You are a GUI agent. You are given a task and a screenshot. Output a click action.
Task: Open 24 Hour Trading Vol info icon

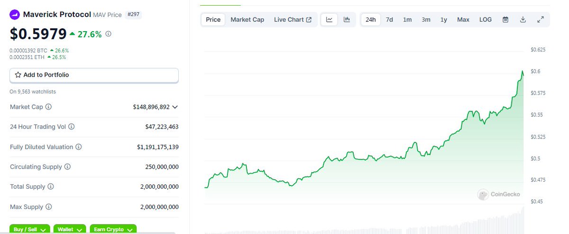(x=71, y=127)
